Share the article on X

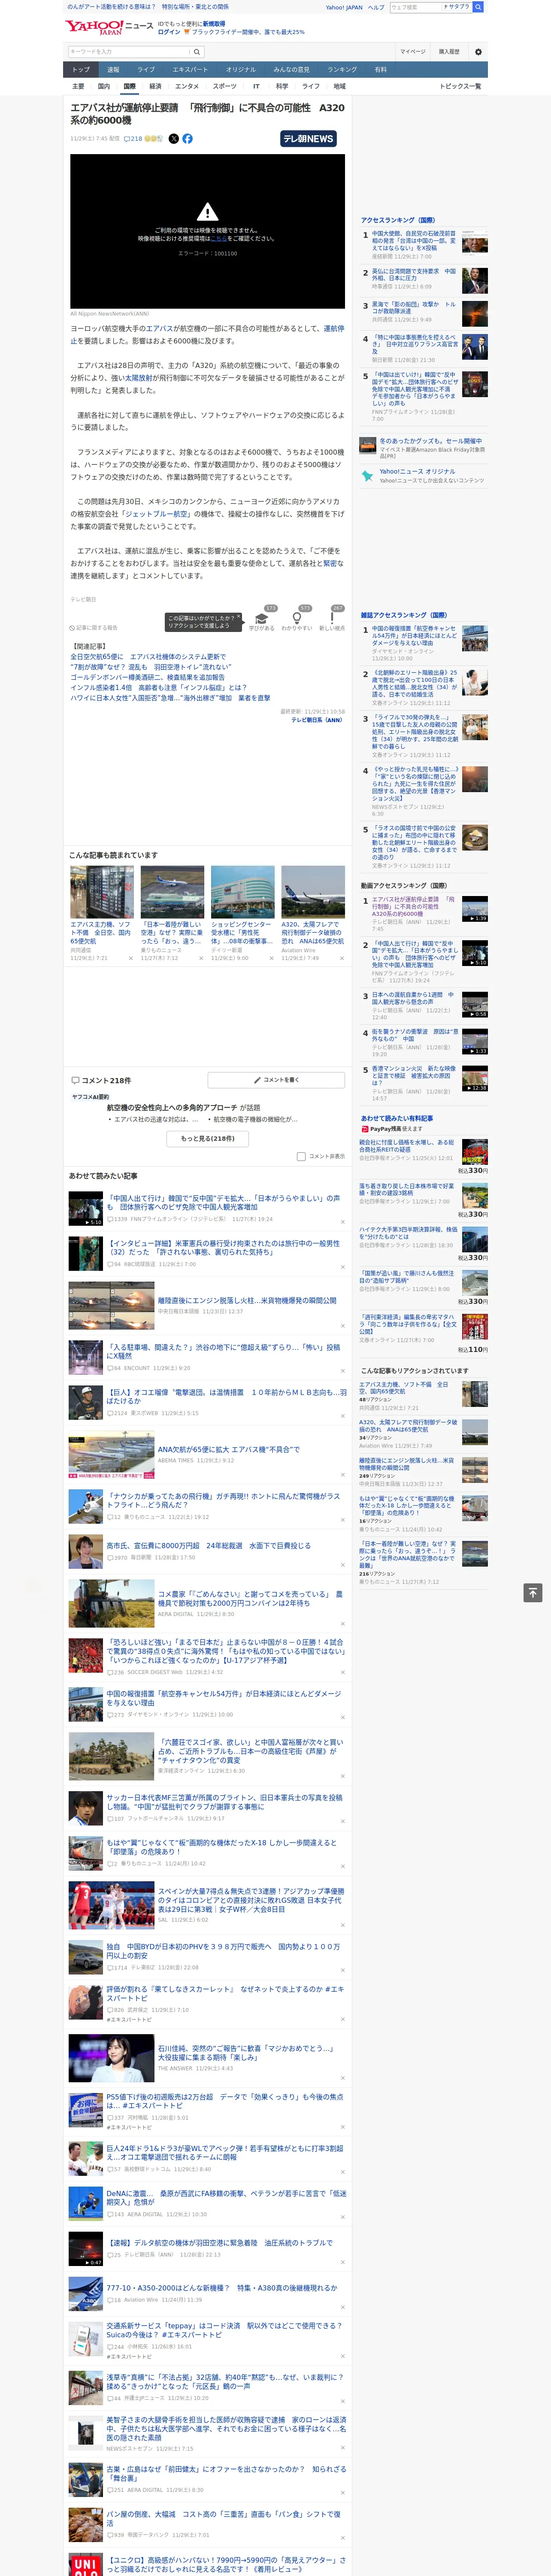click(x=174, y=139)
